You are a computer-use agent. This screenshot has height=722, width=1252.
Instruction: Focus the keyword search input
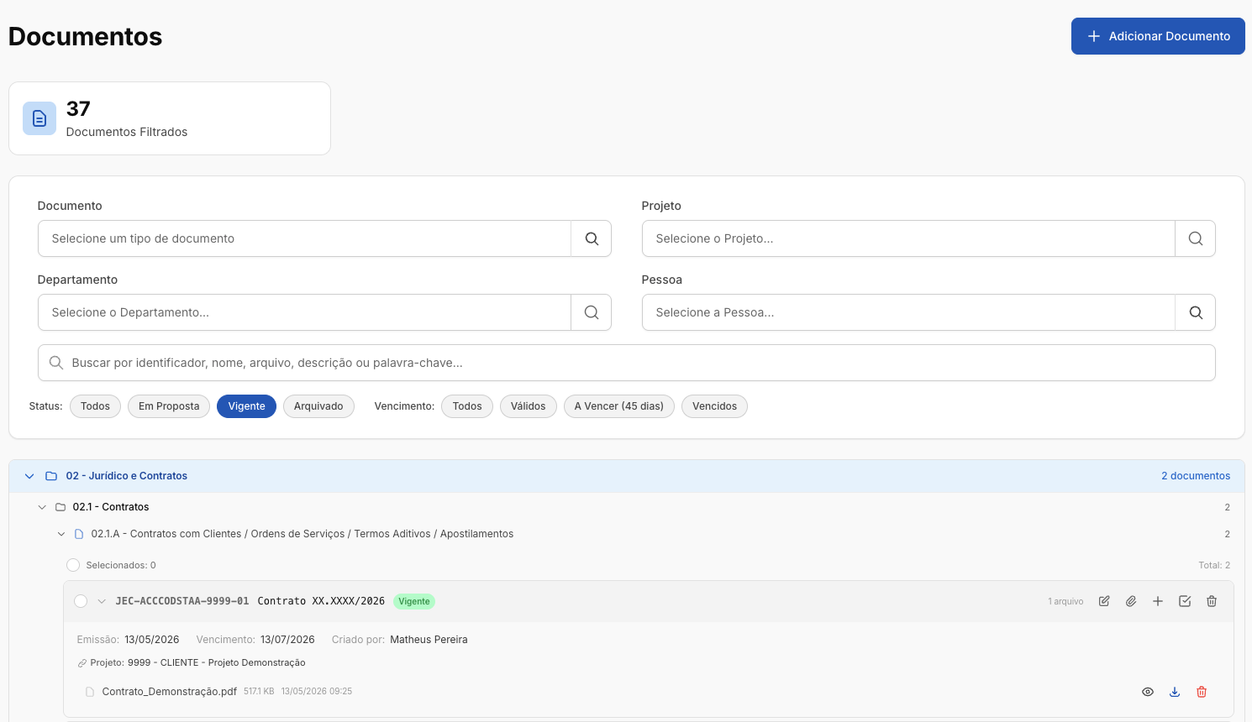627,363
